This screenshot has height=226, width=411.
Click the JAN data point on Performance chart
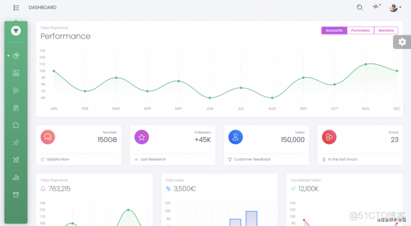(54, 71)
